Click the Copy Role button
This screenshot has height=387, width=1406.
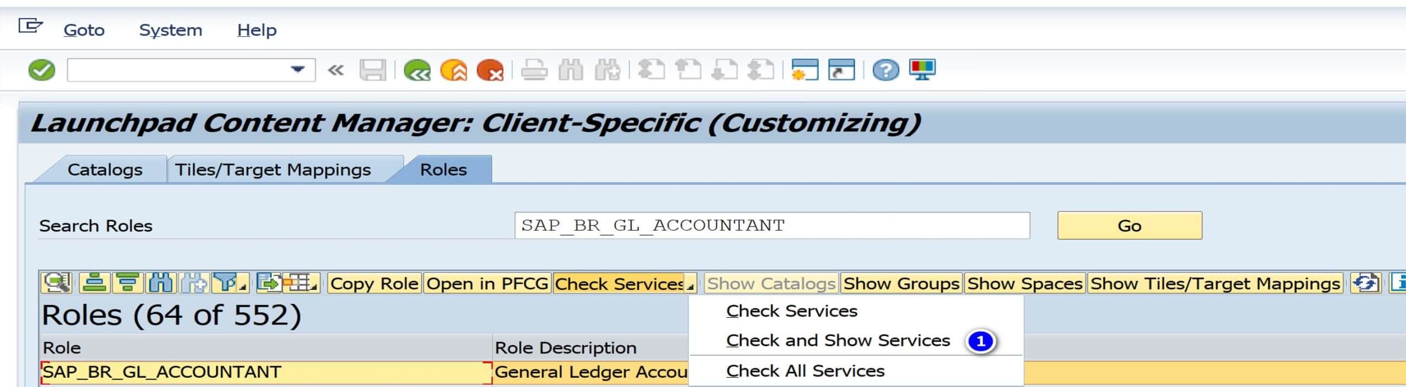pos(374,283)
